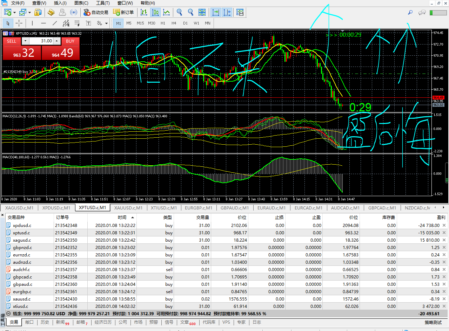Click the yellow price tag toolbar icon

click(51, 13)
